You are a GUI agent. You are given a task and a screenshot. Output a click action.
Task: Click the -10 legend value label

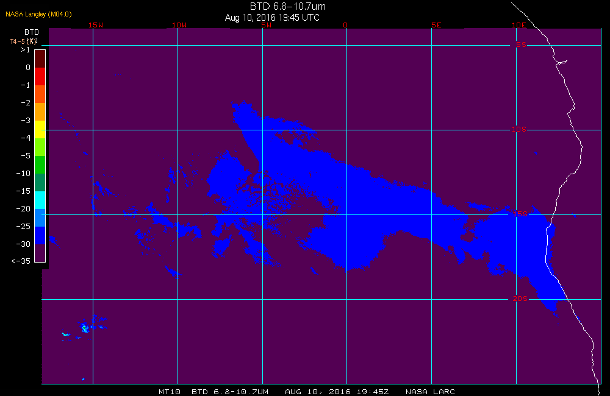pyautogui.click(x=23, y=173)
